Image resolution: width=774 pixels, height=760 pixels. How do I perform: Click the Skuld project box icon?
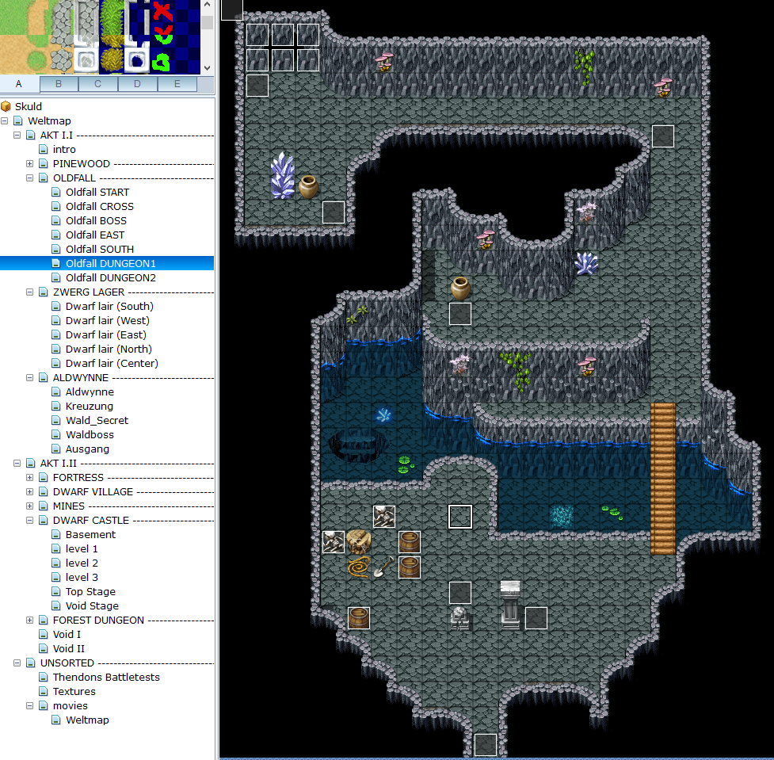[x=6, y=106]
